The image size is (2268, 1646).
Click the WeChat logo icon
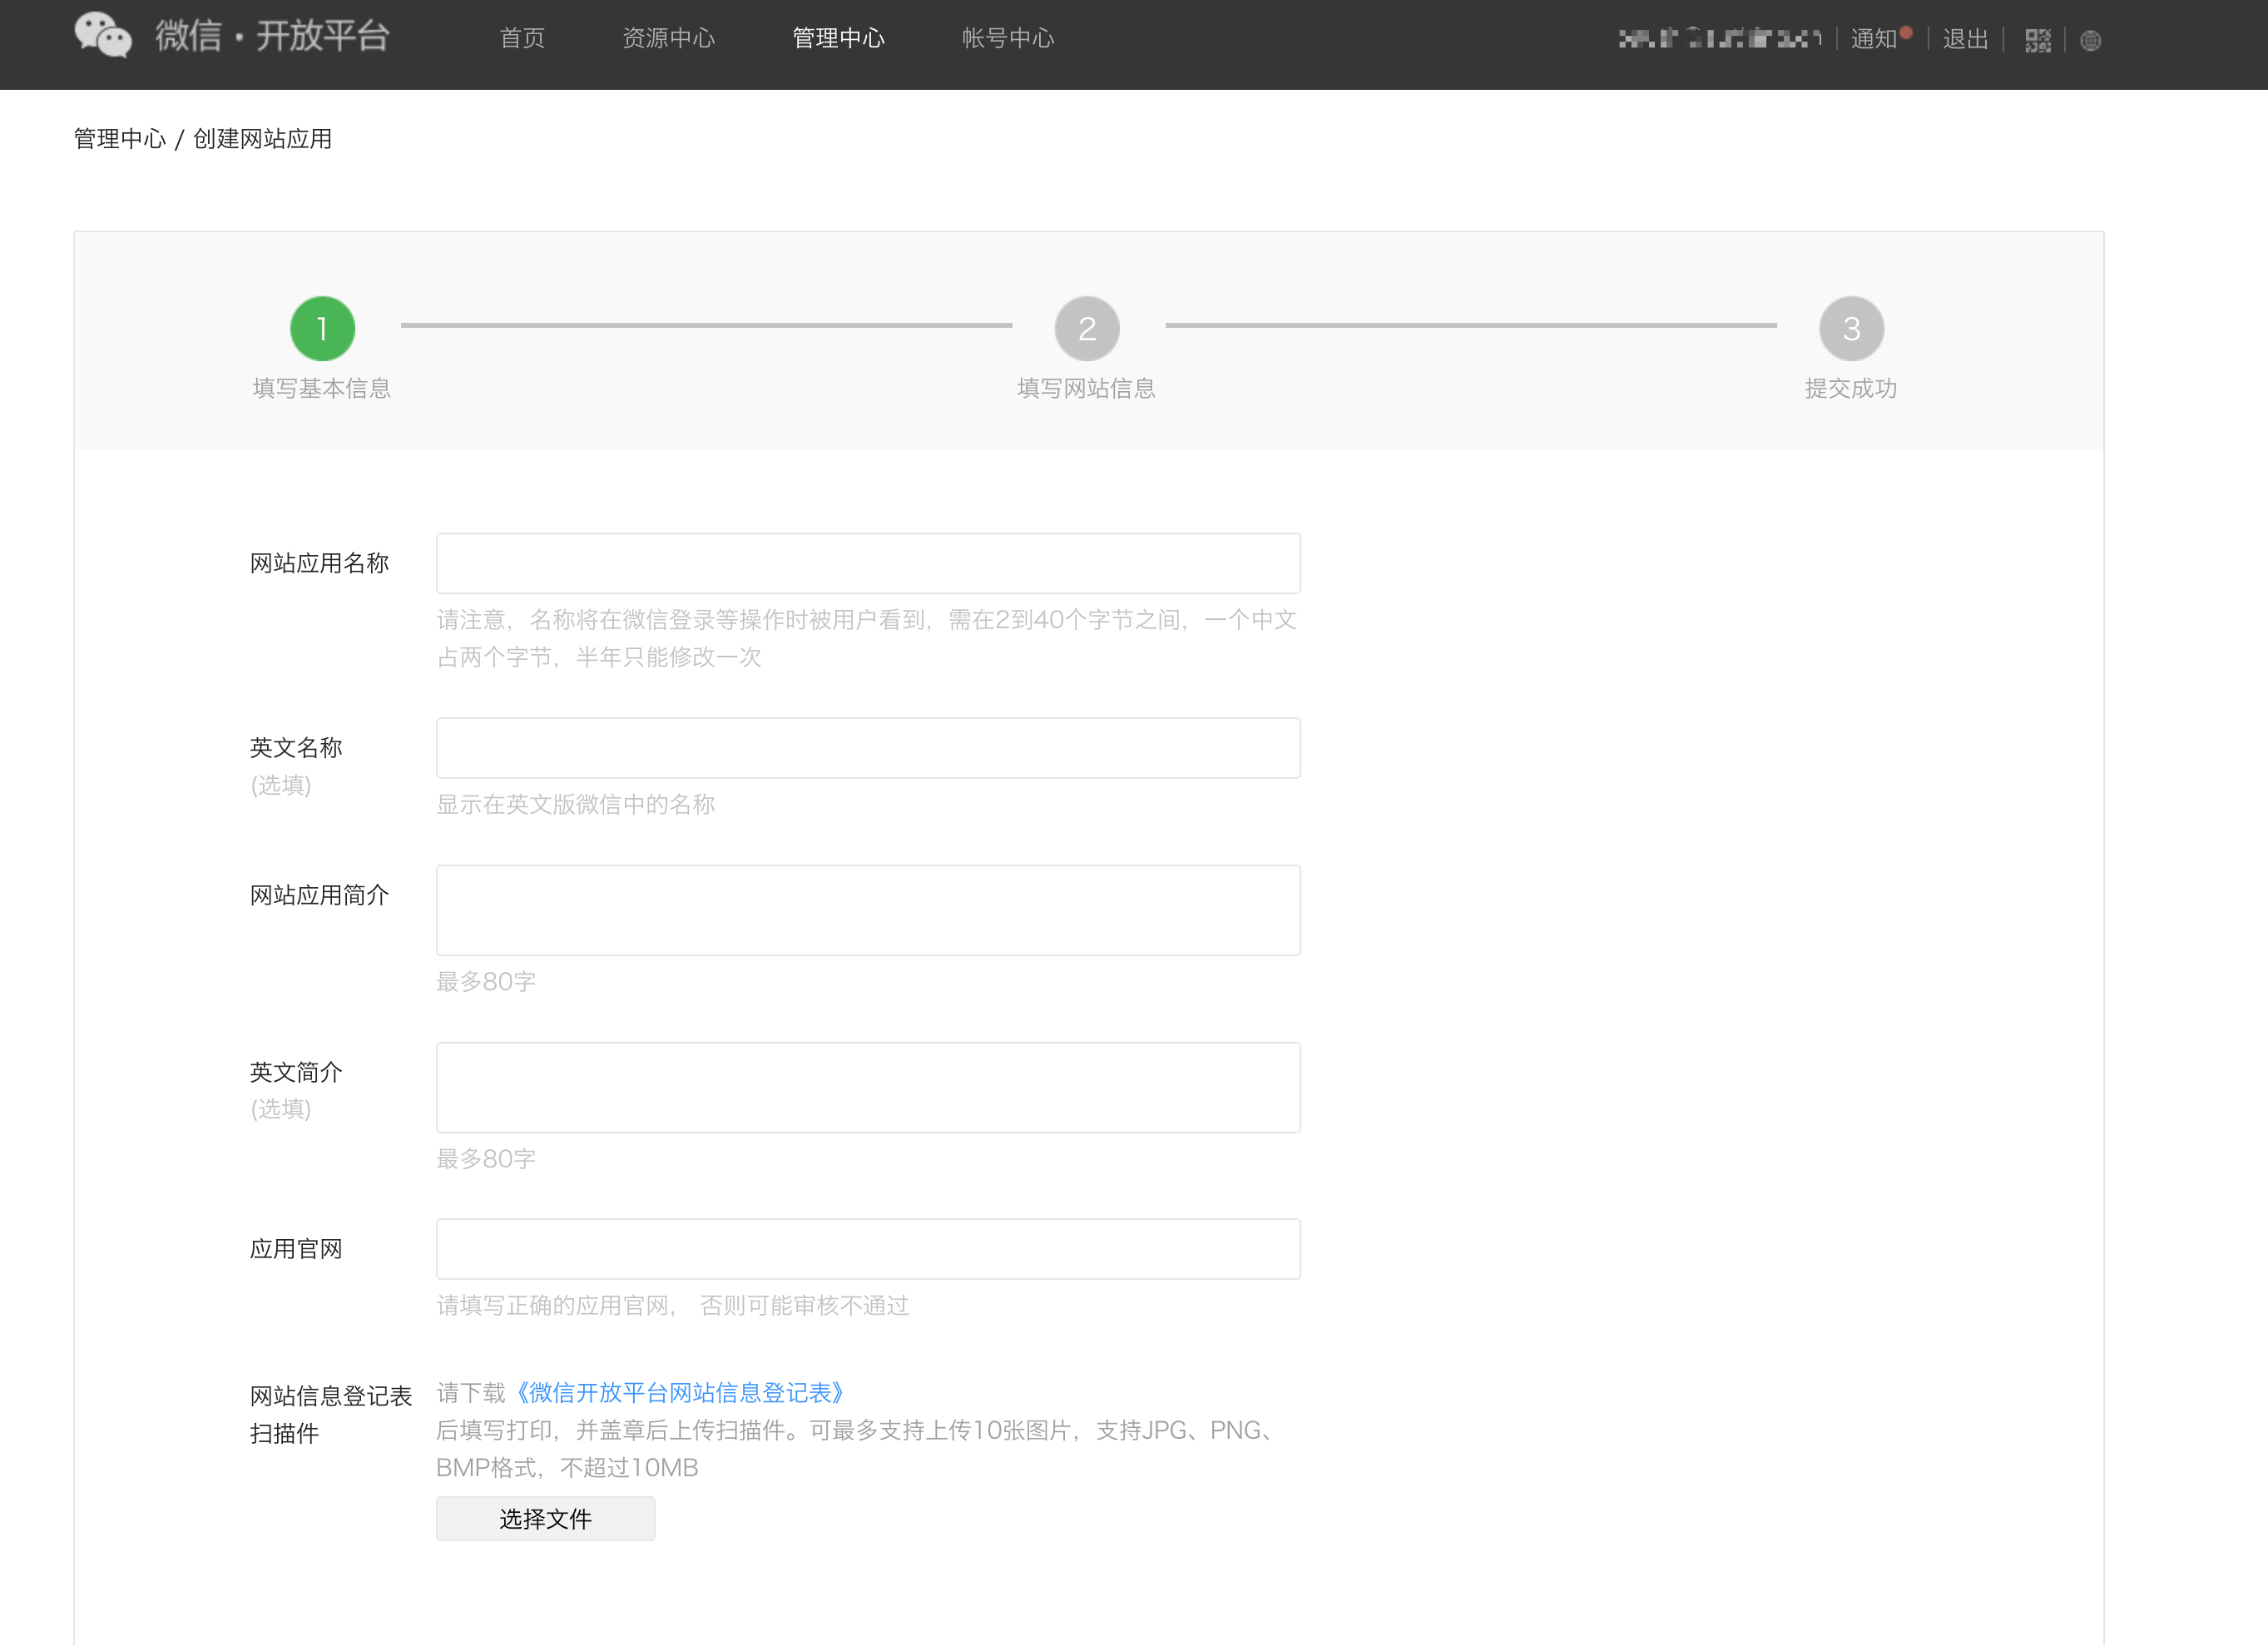click(103, 36)
